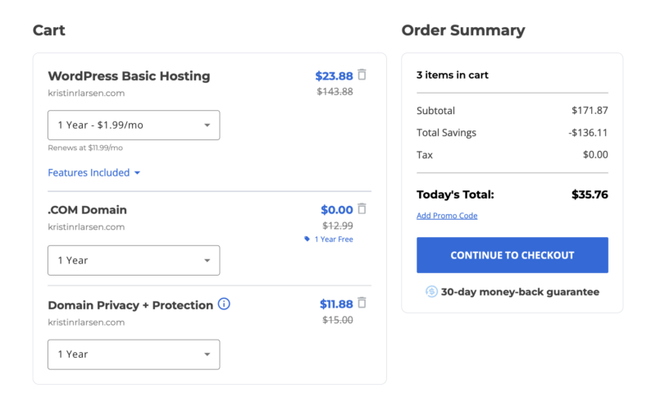Click the money-back guarantee dollar icon

point(431,291)
